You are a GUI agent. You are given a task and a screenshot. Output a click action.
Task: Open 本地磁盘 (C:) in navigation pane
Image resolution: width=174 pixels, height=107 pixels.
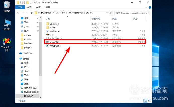click(x=30, y=88)
